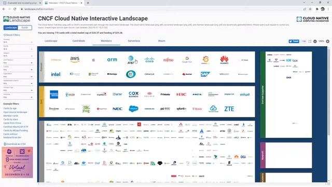
Task: Open the JFrog frog logo
Action: 86,109
